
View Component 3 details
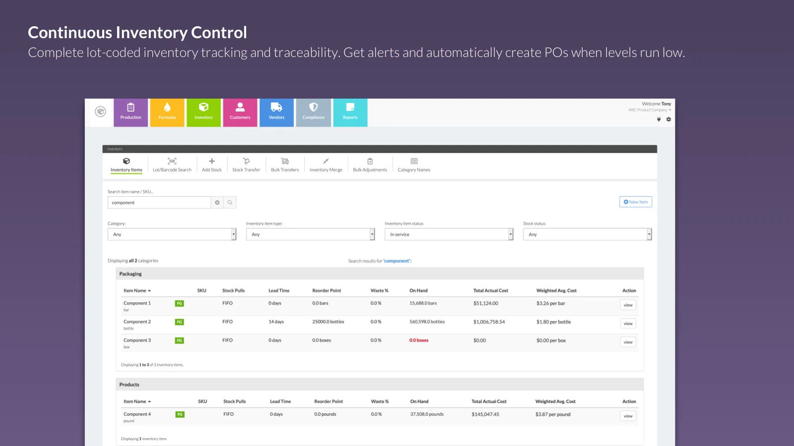click(628, 342)
